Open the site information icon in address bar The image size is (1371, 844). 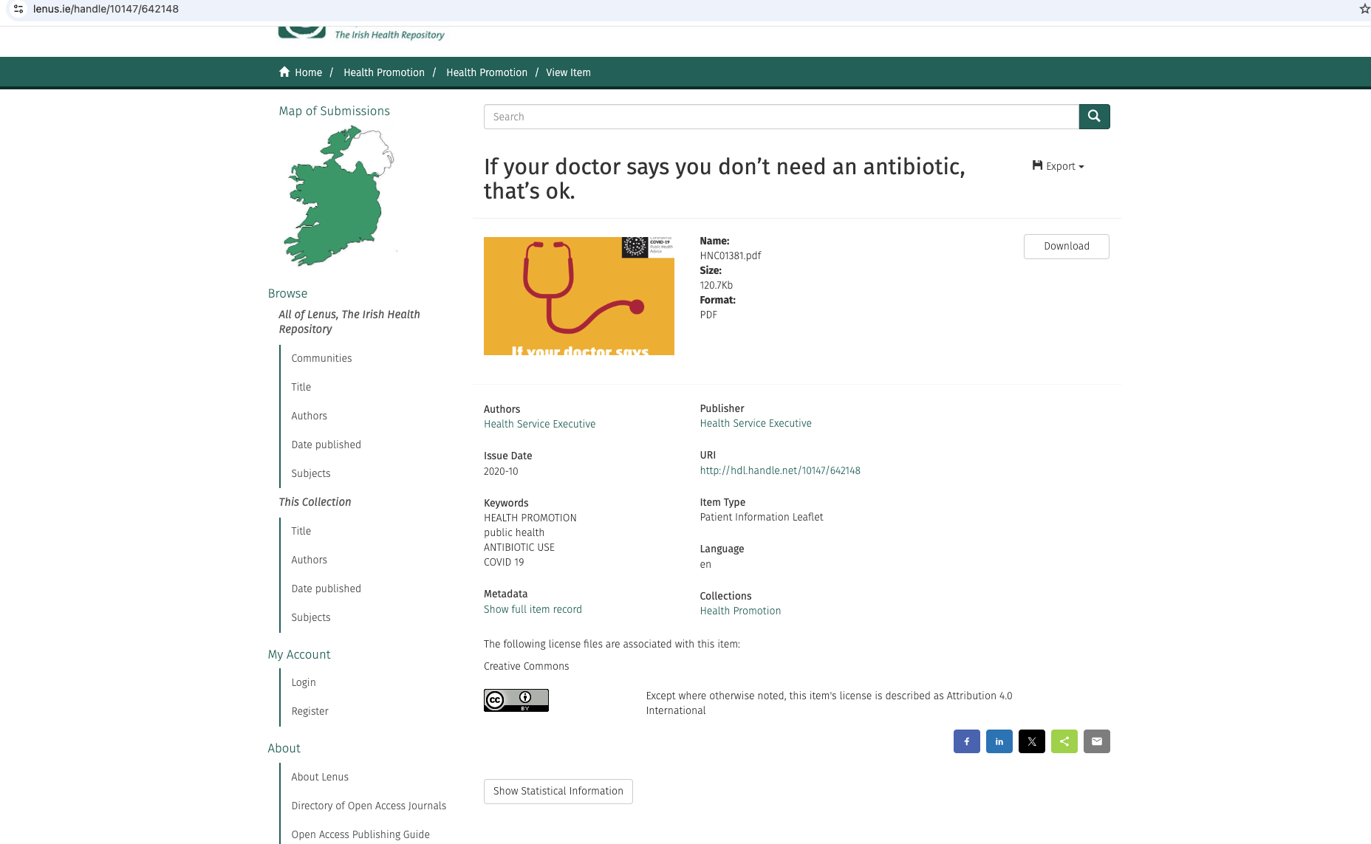pos(18,9)
